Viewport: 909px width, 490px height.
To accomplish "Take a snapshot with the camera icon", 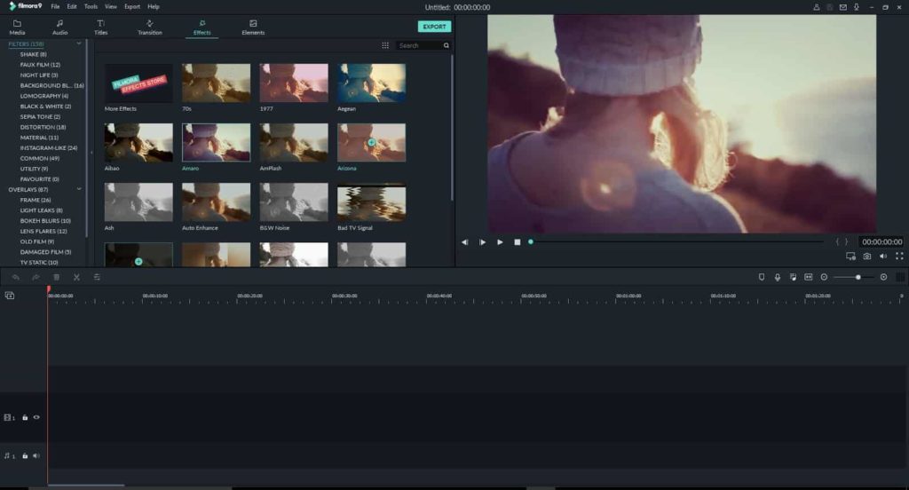I will pos(866,256).
